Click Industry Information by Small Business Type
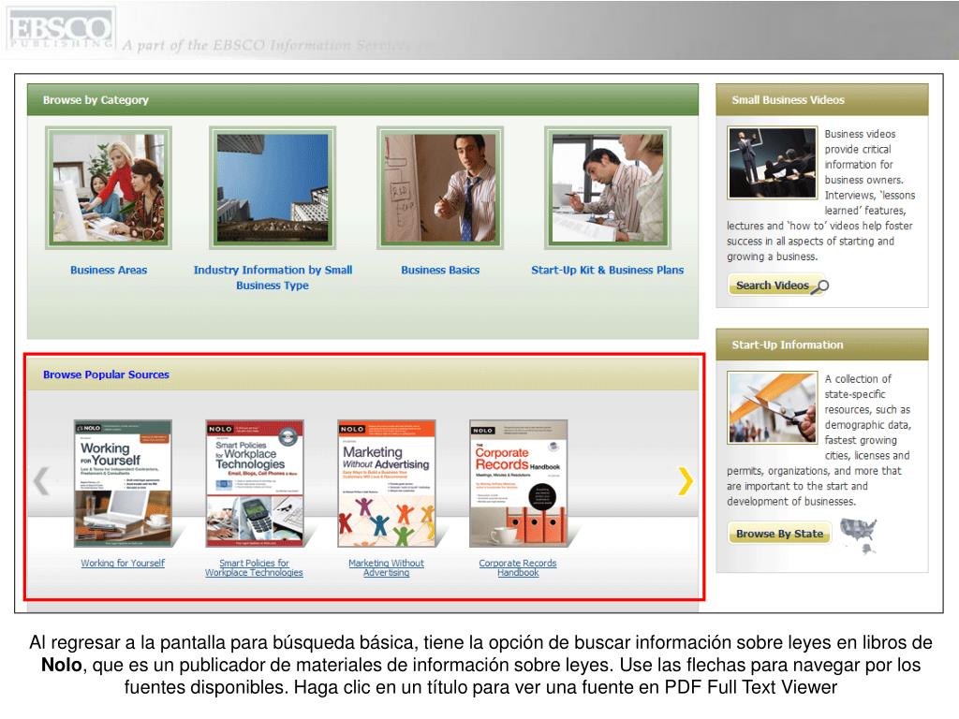 coord(273,277)
